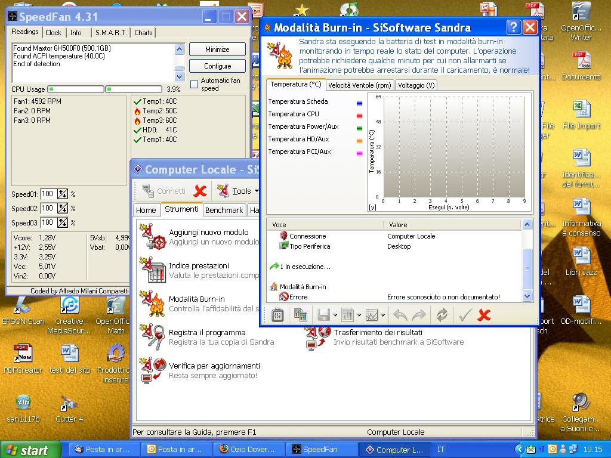Click the Speed01 percentage input field
The image size is (611, 458).
click(49, 194)
